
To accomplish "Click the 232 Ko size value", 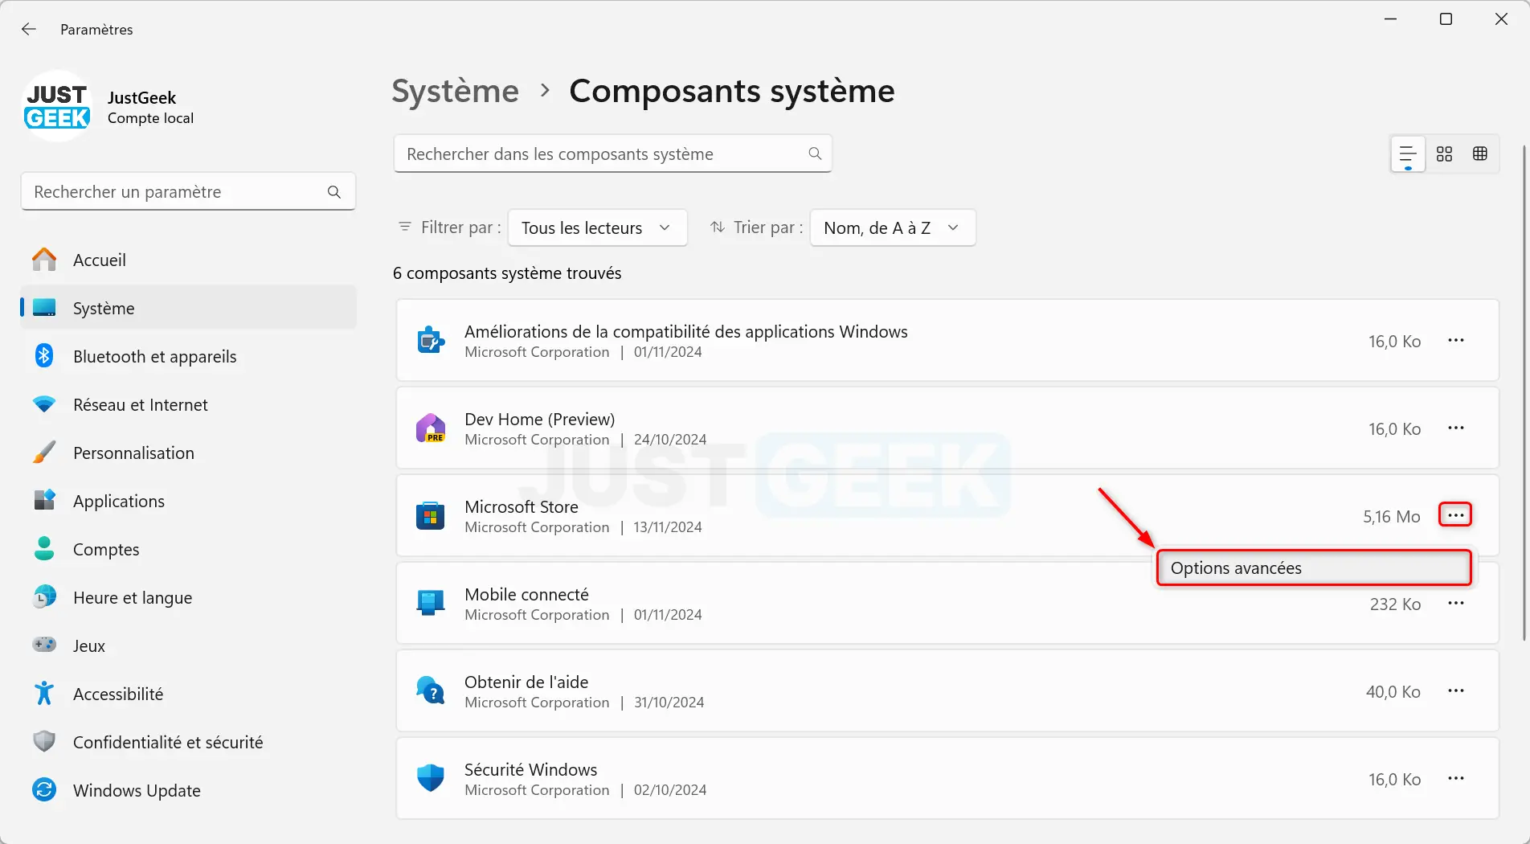I will (x=1395, y=604).
